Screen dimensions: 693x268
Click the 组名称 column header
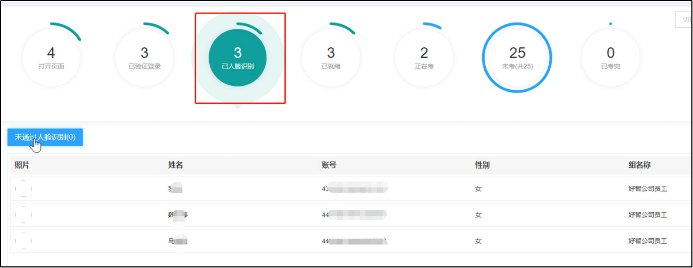639,165
